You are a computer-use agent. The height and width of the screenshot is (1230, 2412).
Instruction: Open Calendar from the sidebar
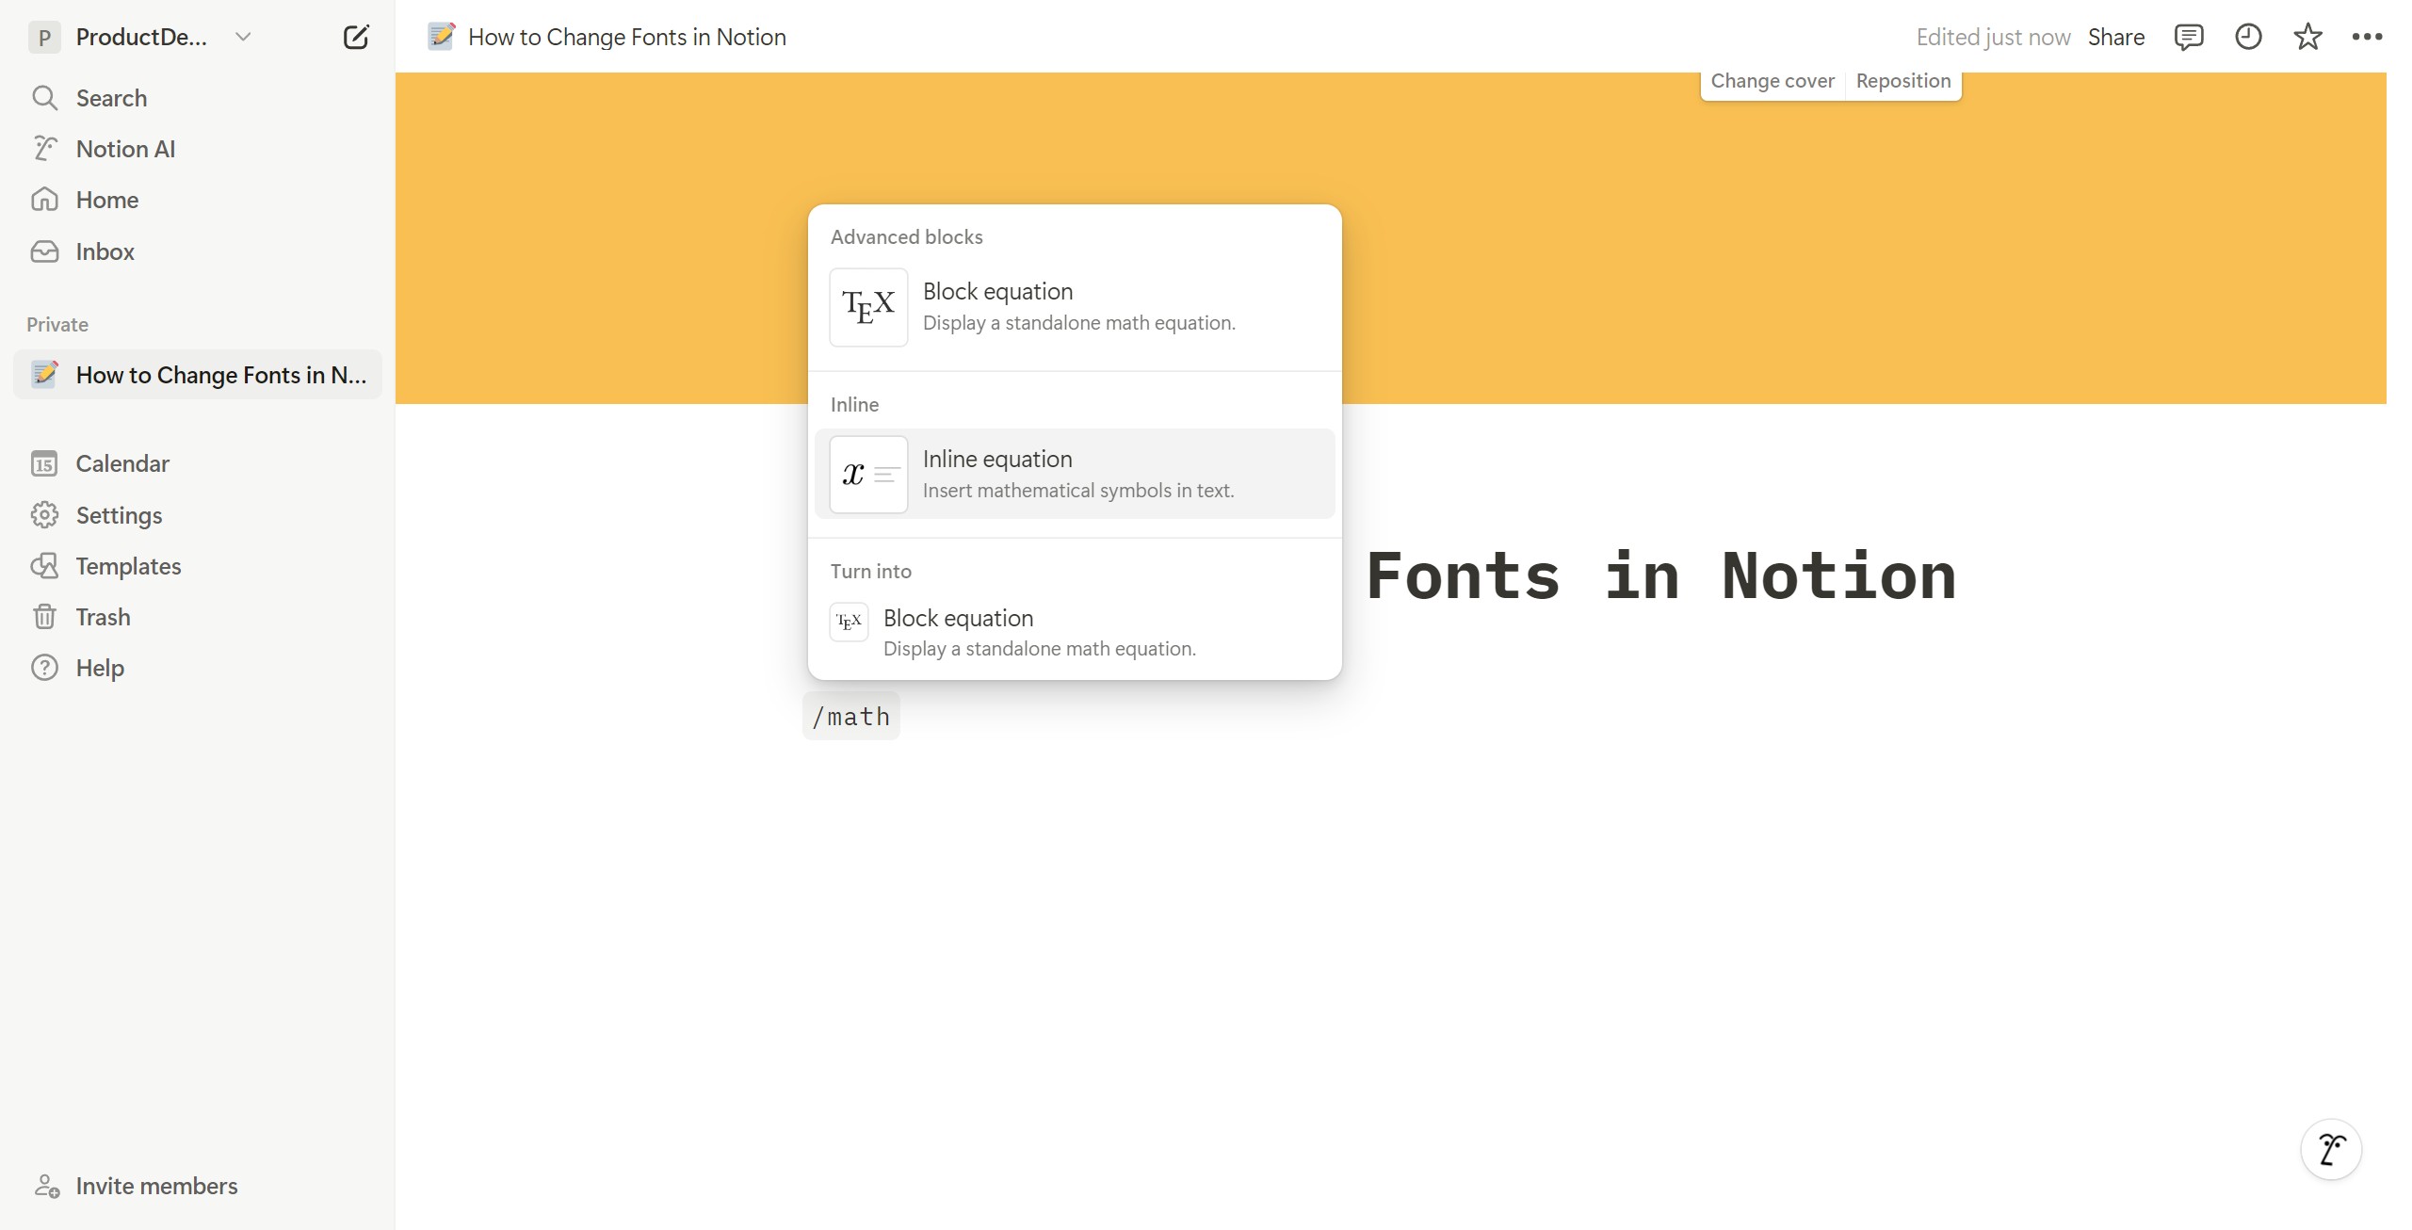(198, 463)
